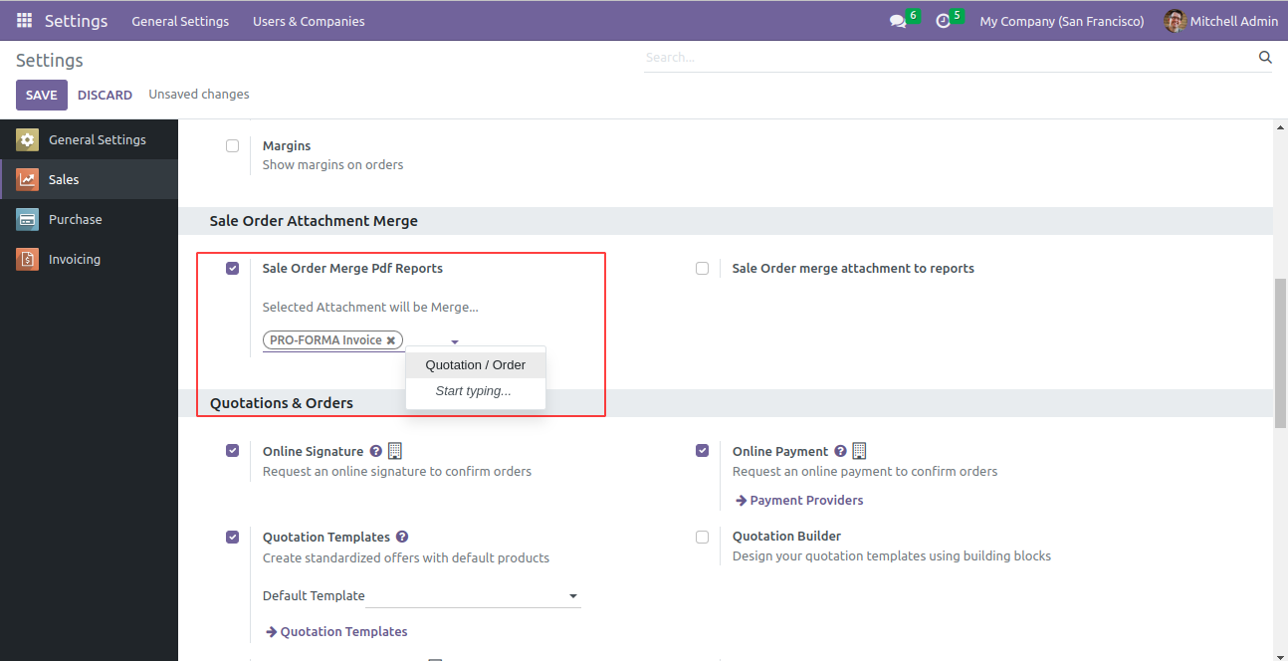Click the search magnifier icon

coord(1265,58)
